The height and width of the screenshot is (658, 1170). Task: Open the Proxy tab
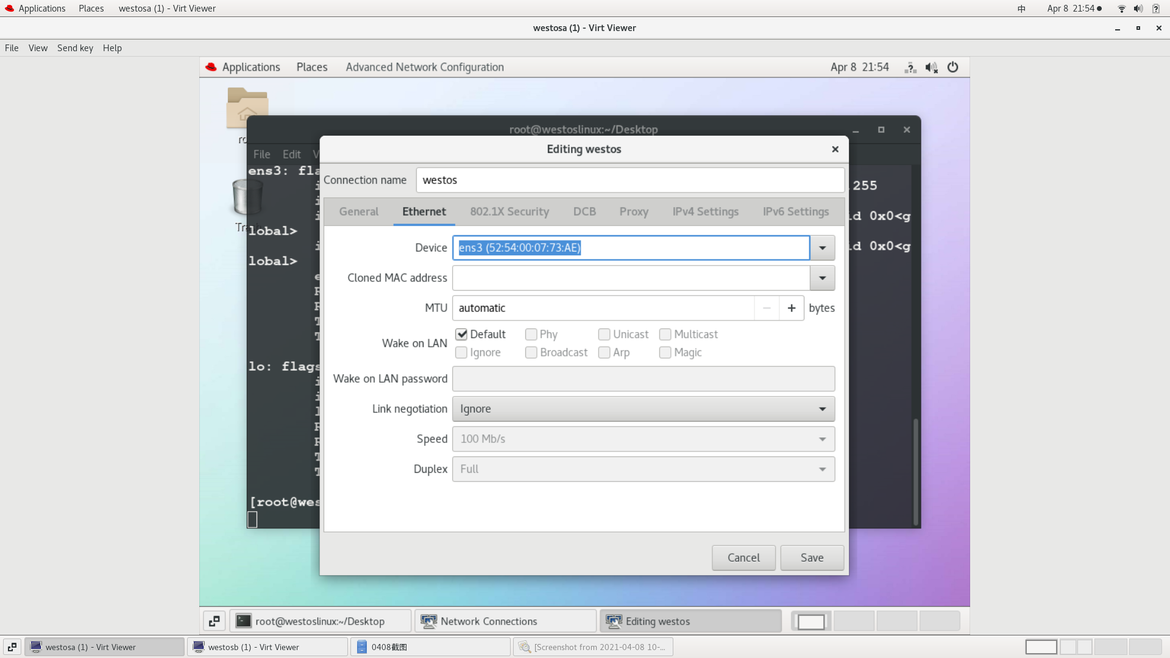pos(634,211)
